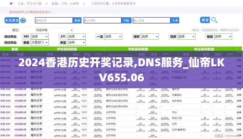
Task: Click the blue 搜索 search button
Action: pos(205,20)
